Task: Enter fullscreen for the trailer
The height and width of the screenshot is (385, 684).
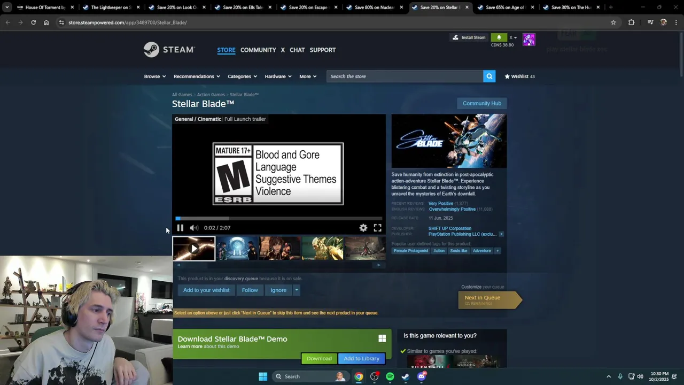Action: [x=377, y=228]
